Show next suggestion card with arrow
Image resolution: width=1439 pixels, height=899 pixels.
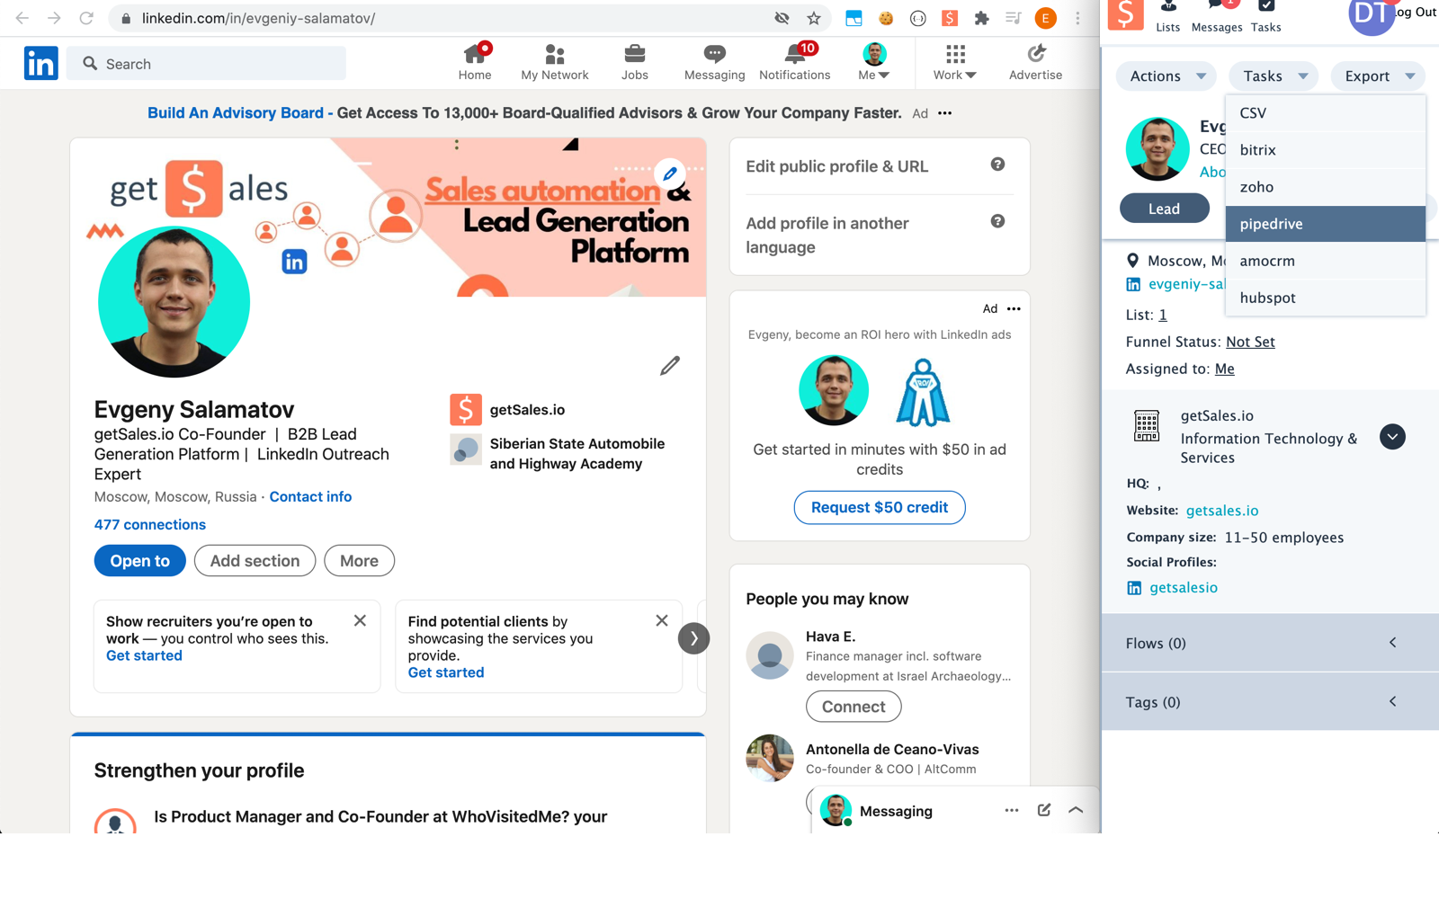coord(693,638)
